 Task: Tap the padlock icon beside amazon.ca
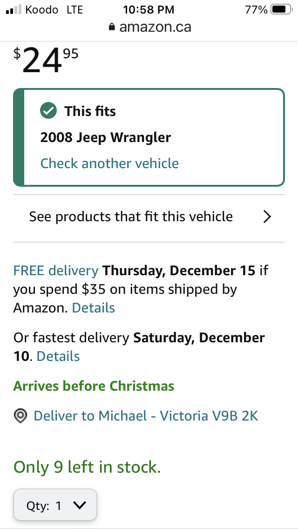tap(111, 27)
